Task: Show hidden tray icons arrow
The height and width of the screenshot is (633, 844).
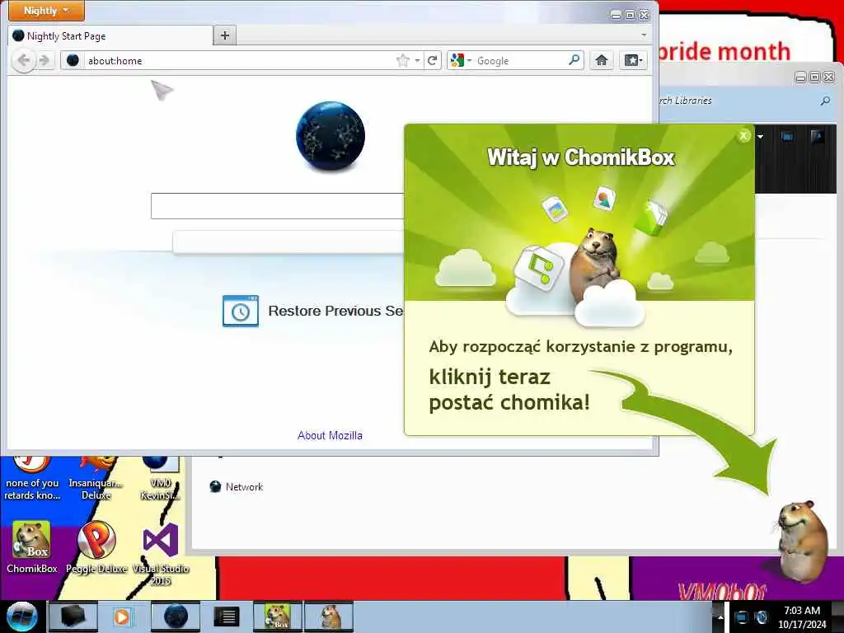Action: click(720, 617)
